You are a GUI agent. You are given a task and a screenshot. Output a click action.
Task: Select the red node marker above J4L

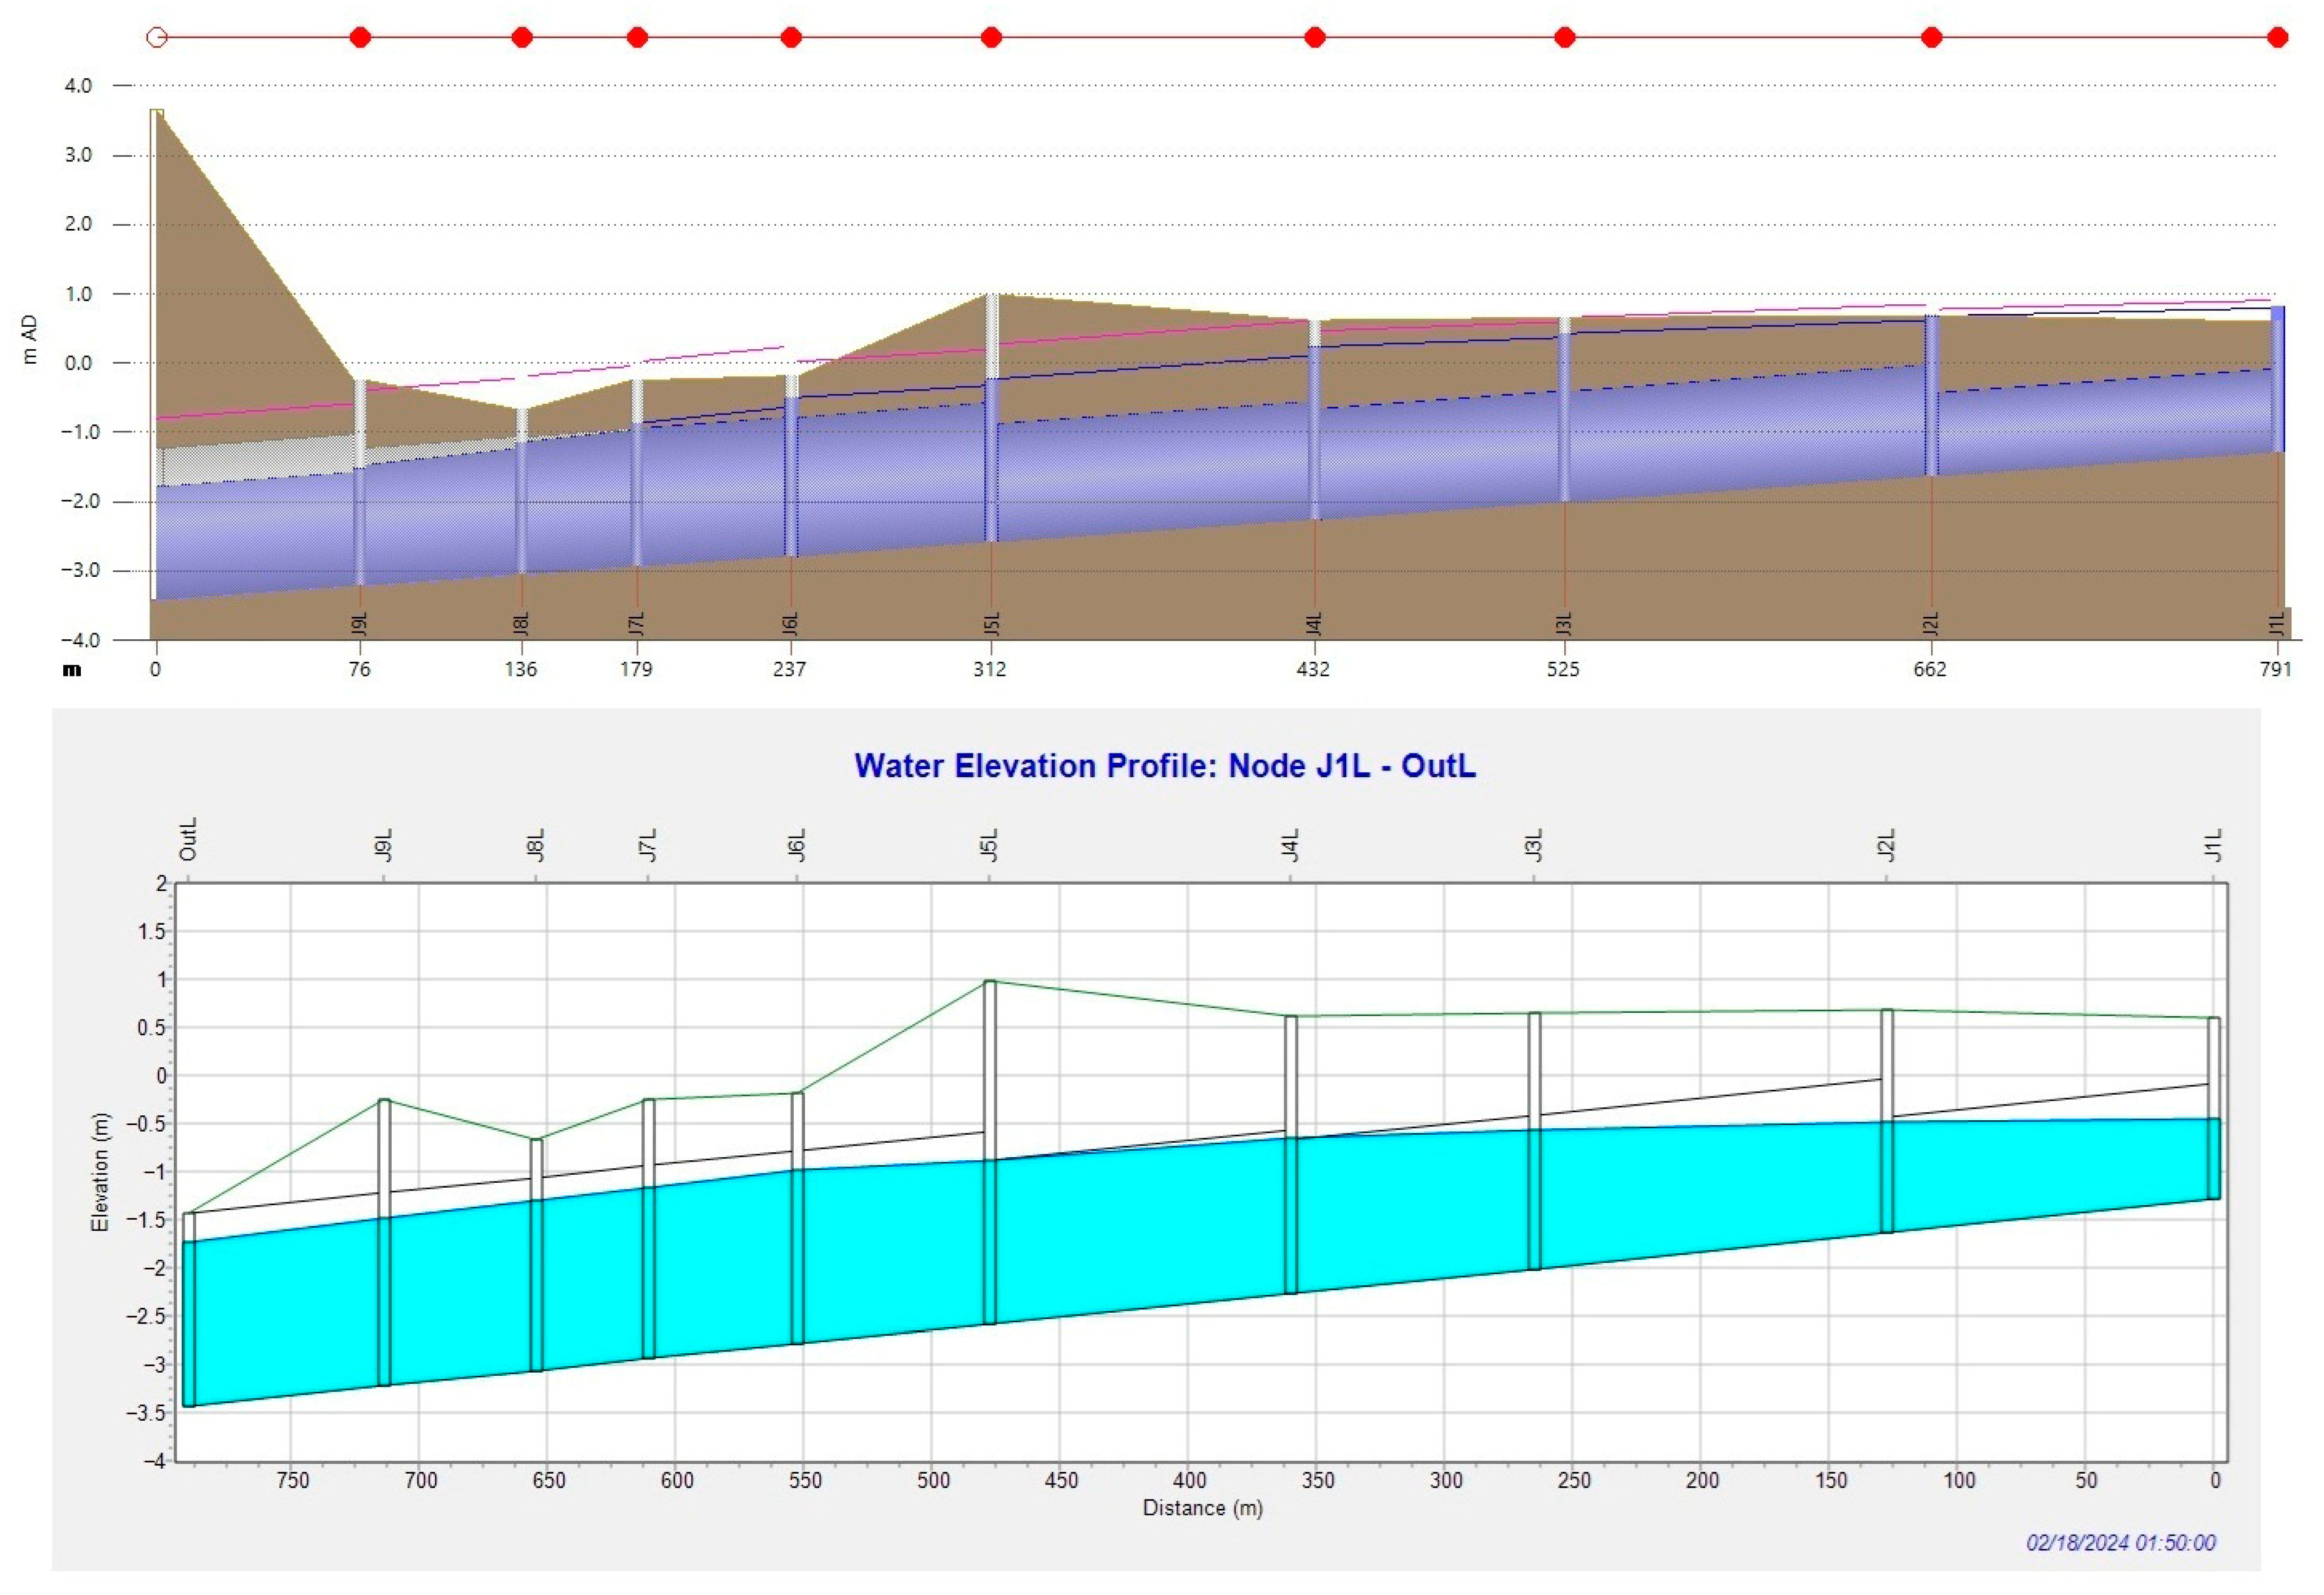1315,38
